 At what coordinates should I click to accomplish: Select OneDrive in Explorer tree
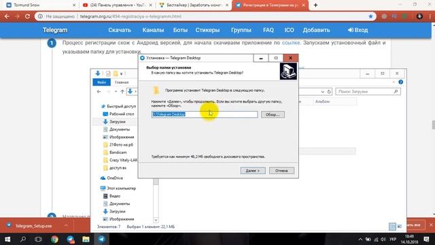click(111, 178)
